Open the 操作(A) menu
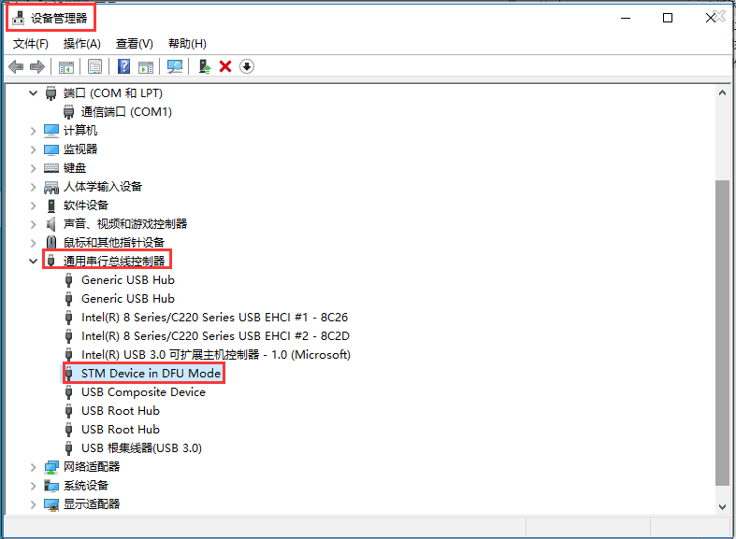 pos(81,44)
